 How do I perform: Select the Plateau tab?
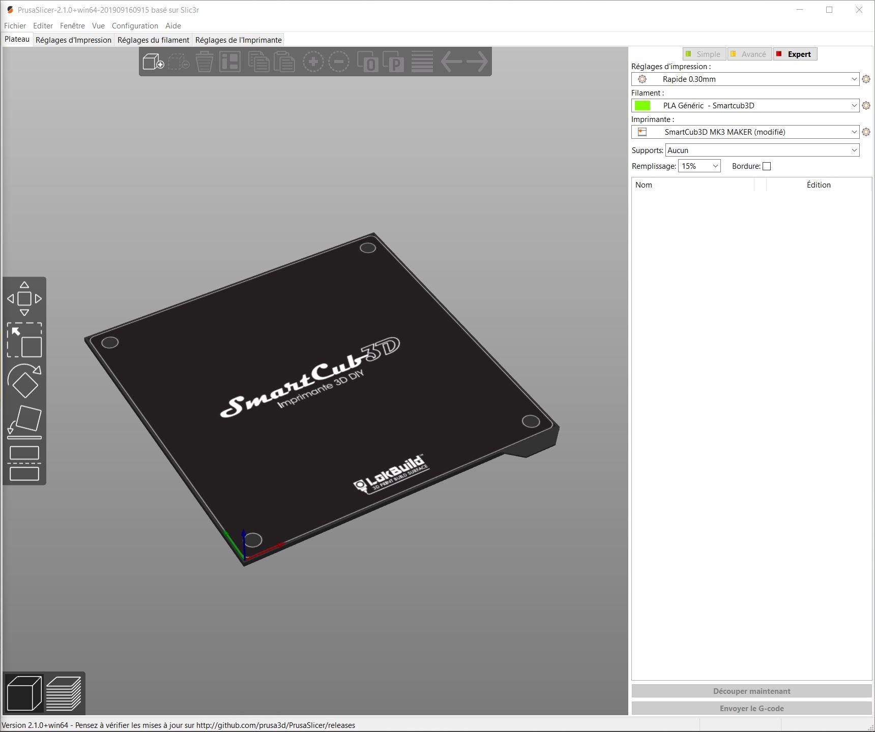17,39
